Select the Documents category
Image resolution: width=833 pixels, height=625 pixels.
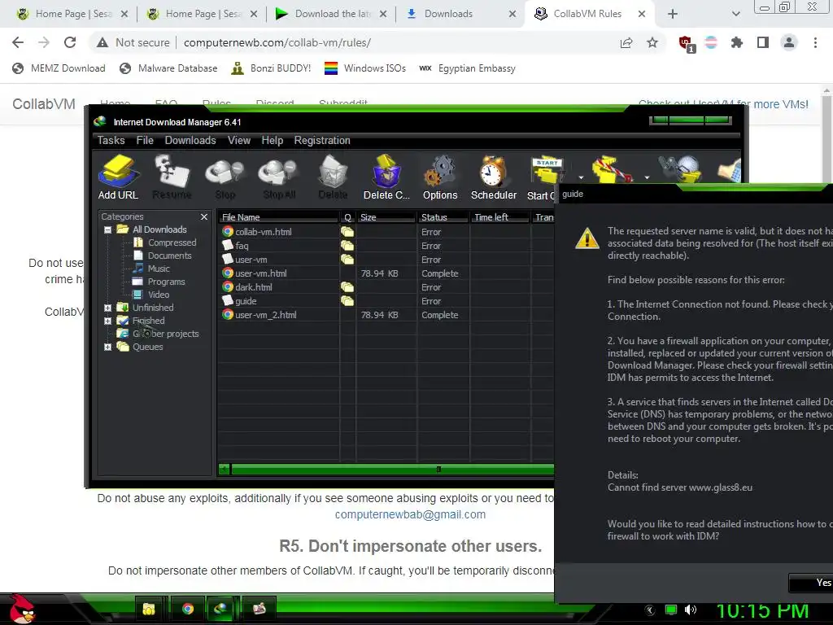coord(169,256)
